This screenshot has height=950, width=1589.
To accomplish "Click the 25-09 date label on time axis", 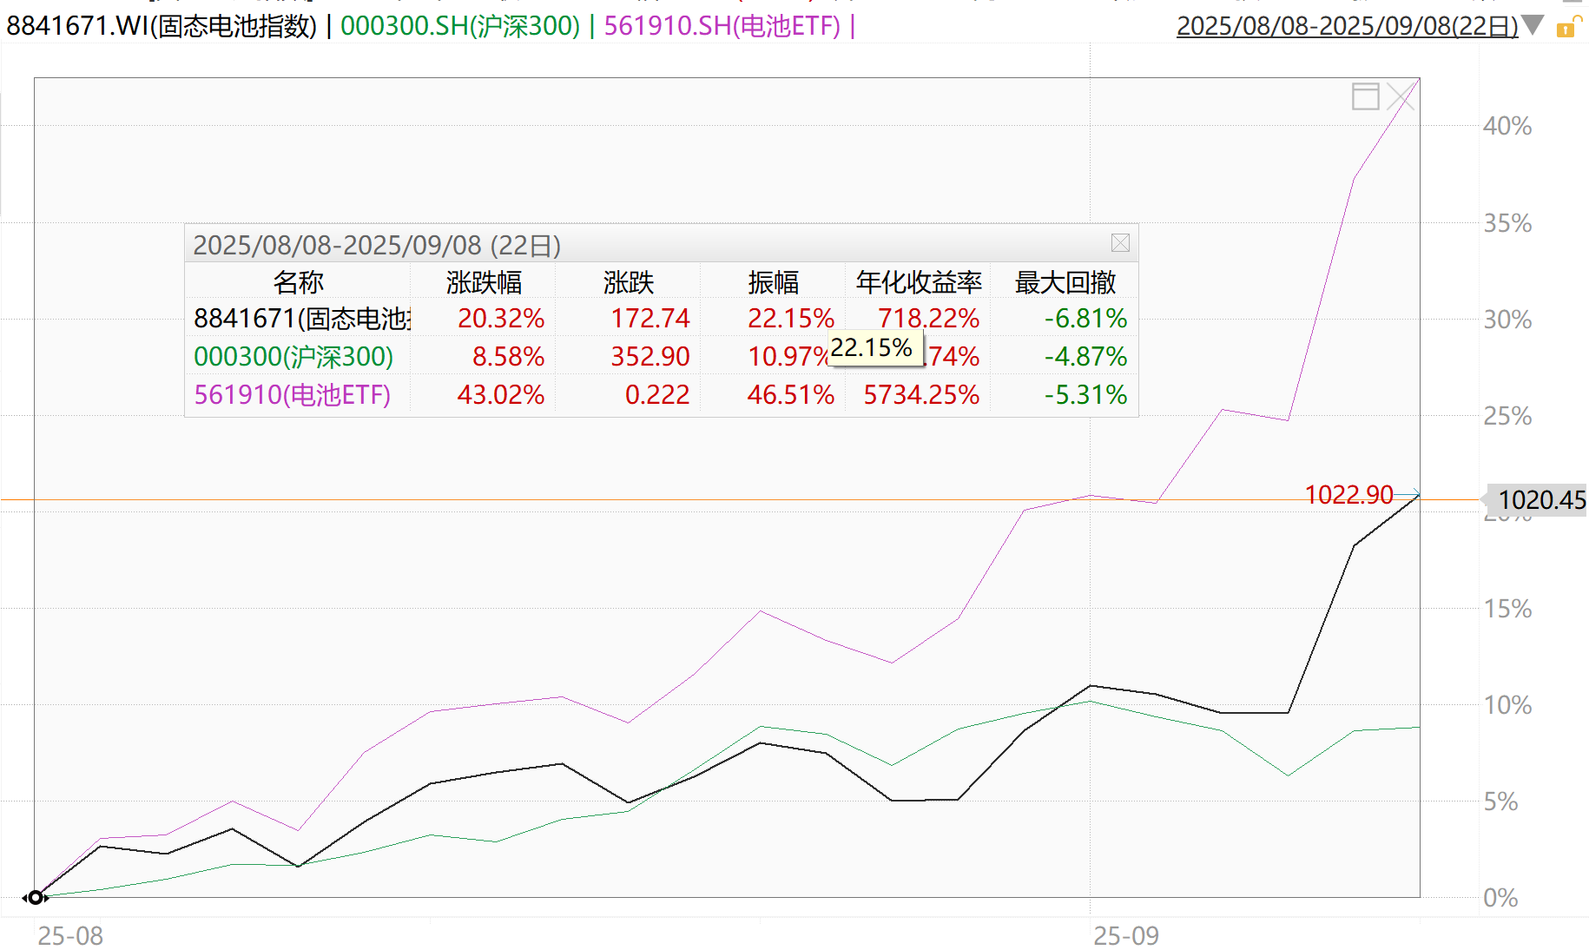I will 1125,935.
